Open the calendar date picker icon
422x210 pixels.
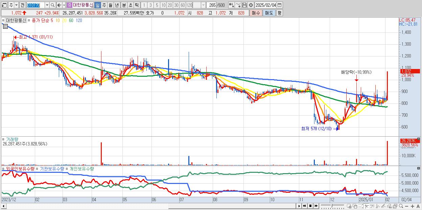pos(279,5)
